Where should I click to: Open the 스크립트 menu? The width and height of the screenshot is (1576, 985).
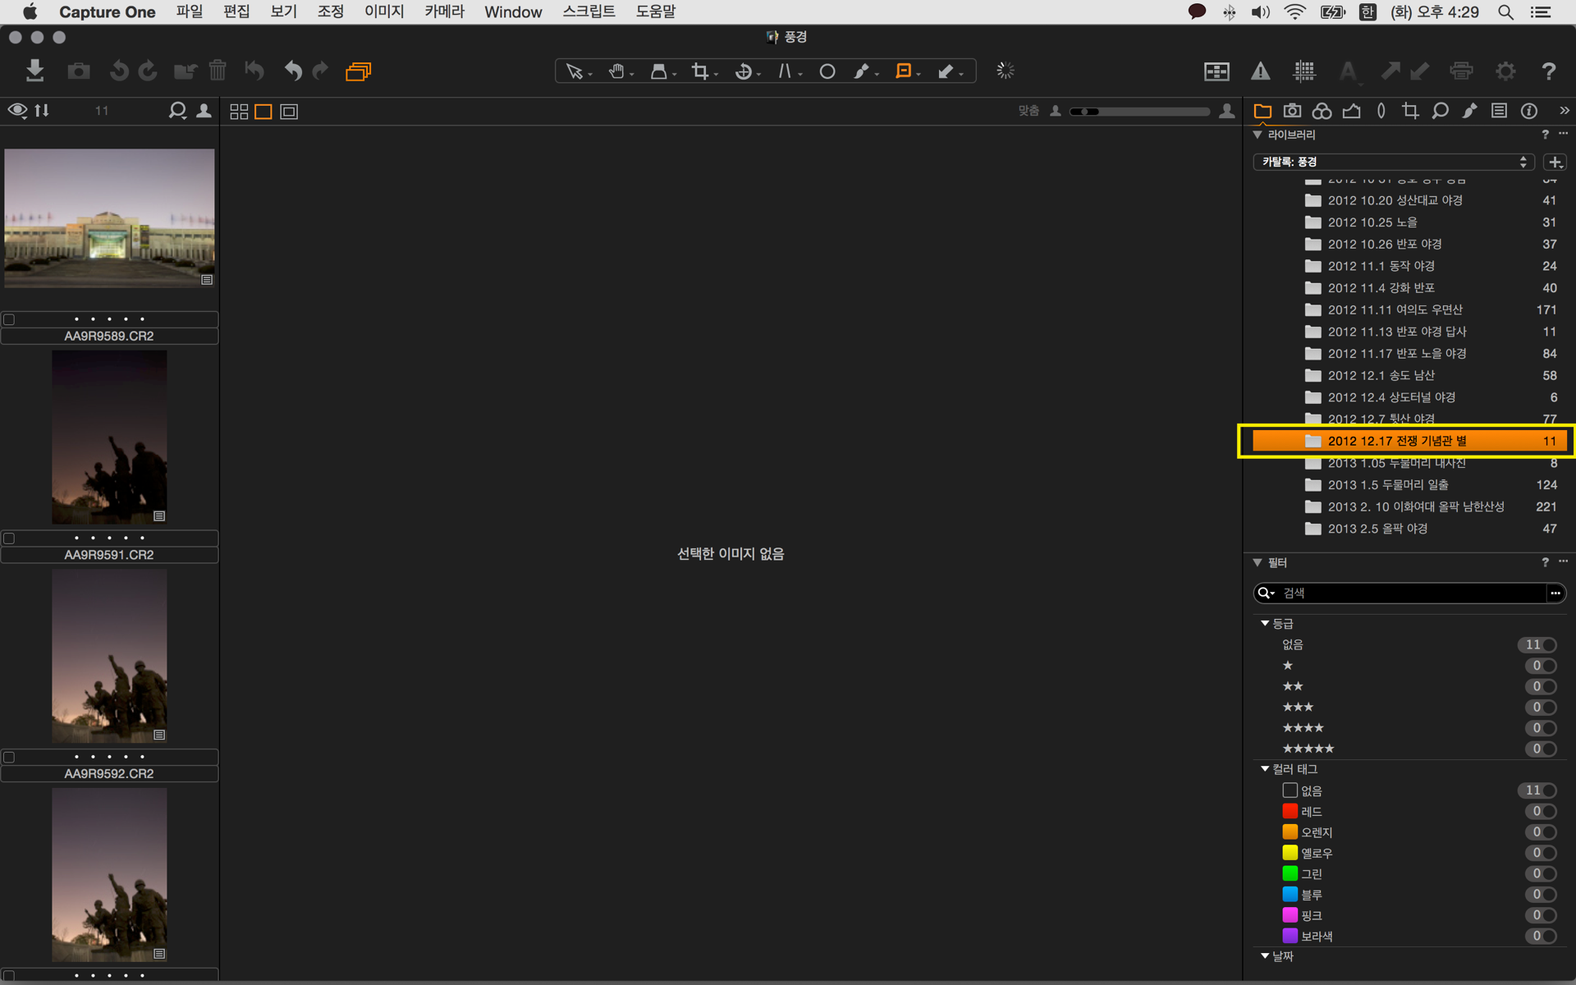(x=589, y=11)
